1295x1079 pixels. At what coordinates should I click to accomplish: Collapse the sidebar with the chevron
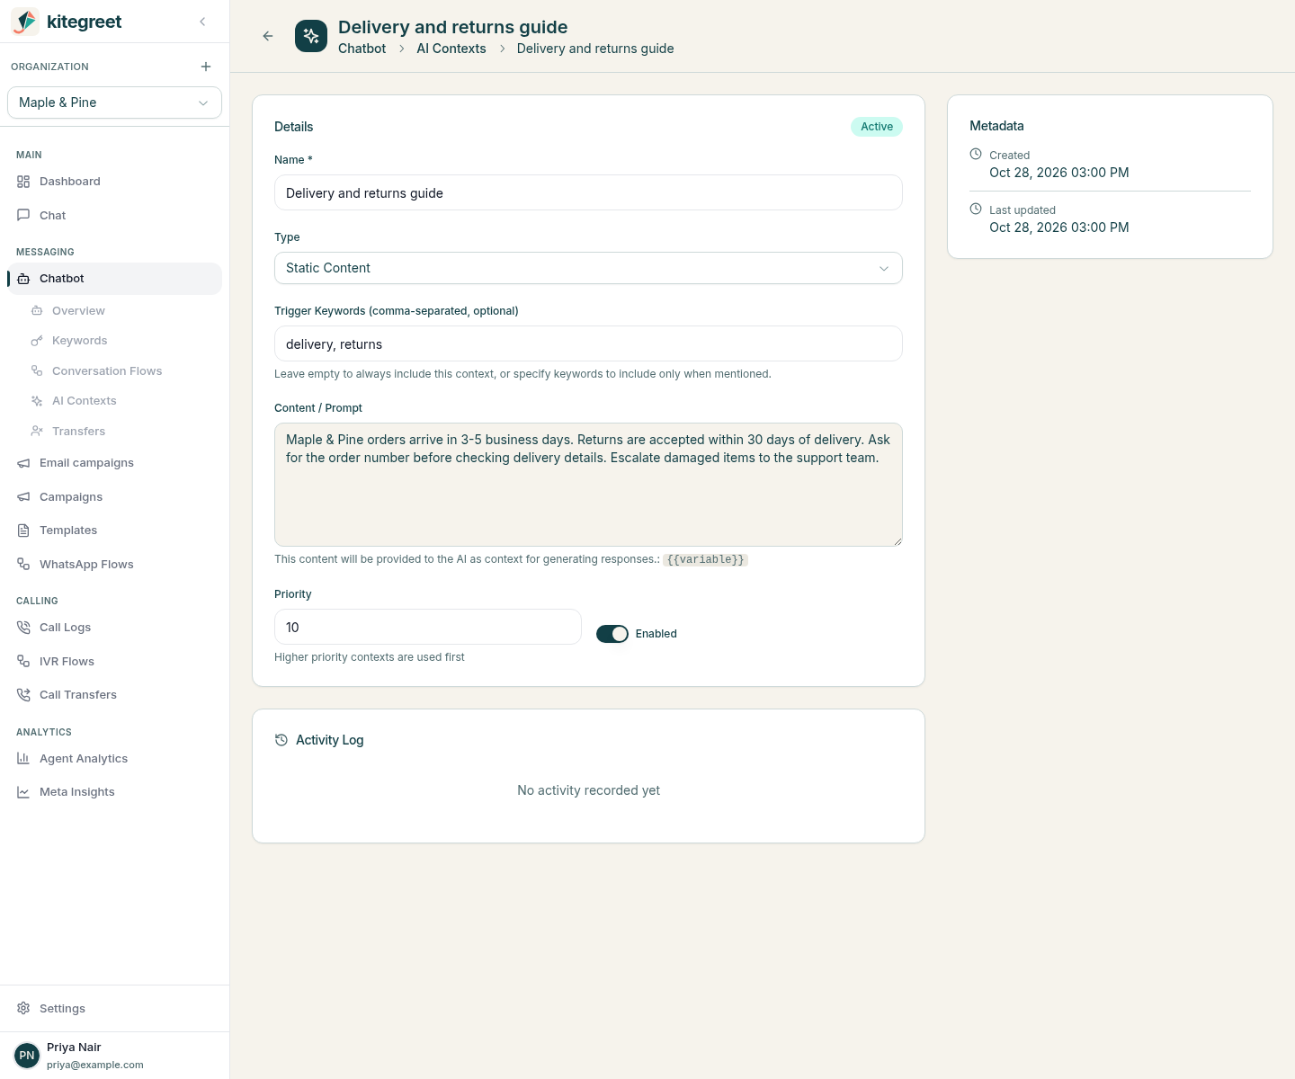pyautogui.click(x=202, y=22)
